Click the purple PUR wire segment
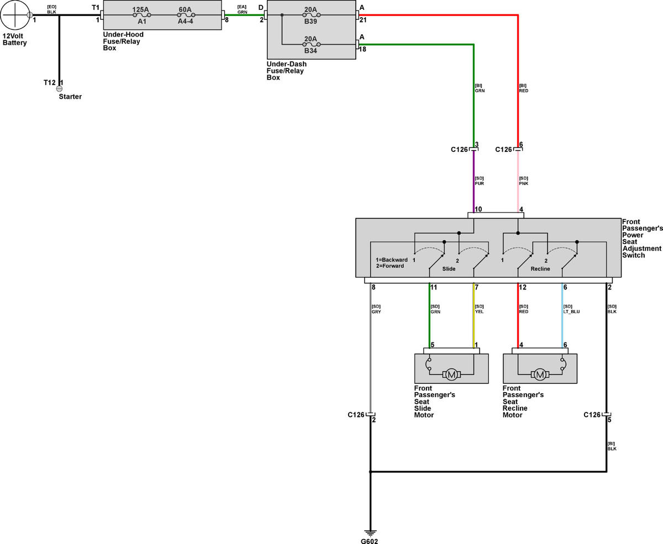This screenshot has width=663, height=544. point(473,182)
